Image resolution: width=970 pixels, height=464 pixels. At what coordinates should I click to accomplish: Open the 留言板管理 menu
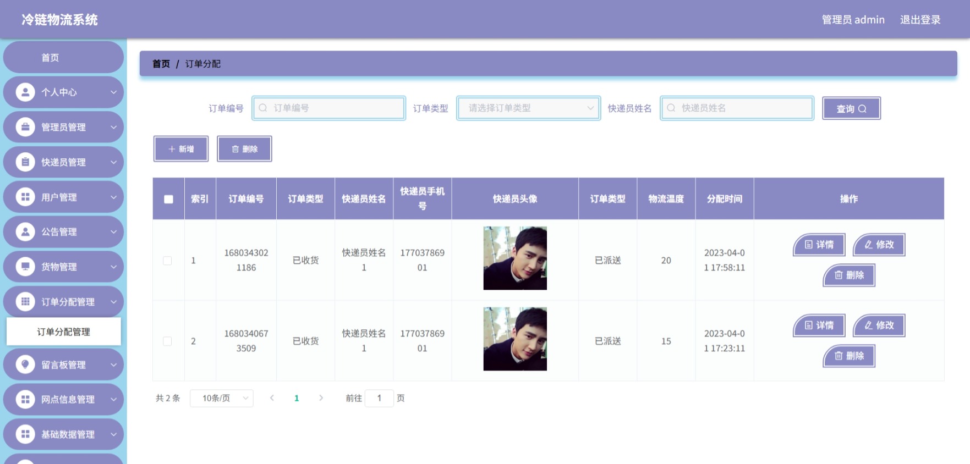[x=63, y=364]
